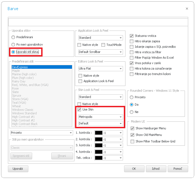Viewport: 195px width, 179px height.
Task: Check Show Filter Toolbar Below Grid
Action: [x=133, y=141]
